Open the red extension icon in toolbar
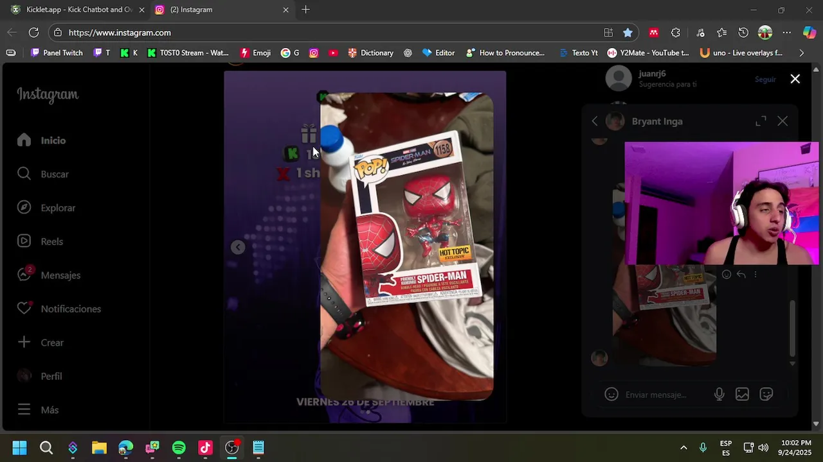This screenshot has height=462, width=823. click(x=654, y=33)
